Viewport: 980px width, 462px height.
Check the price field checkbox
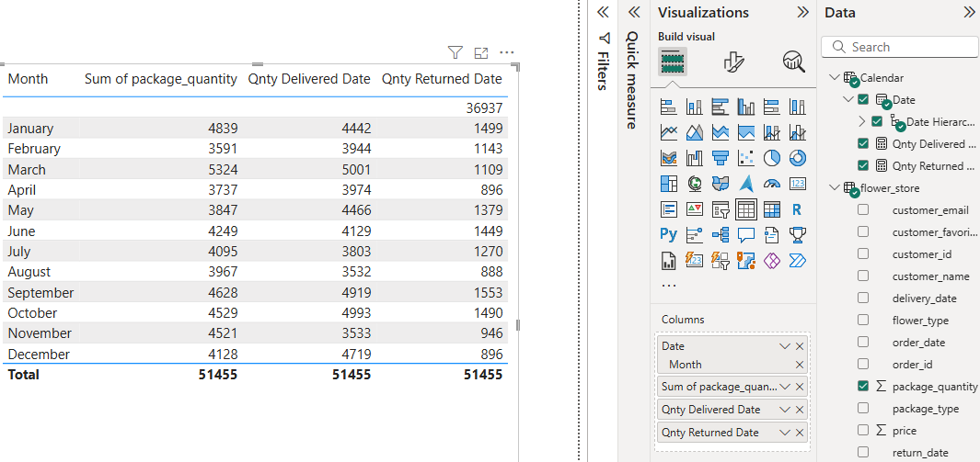coord(863,430)
